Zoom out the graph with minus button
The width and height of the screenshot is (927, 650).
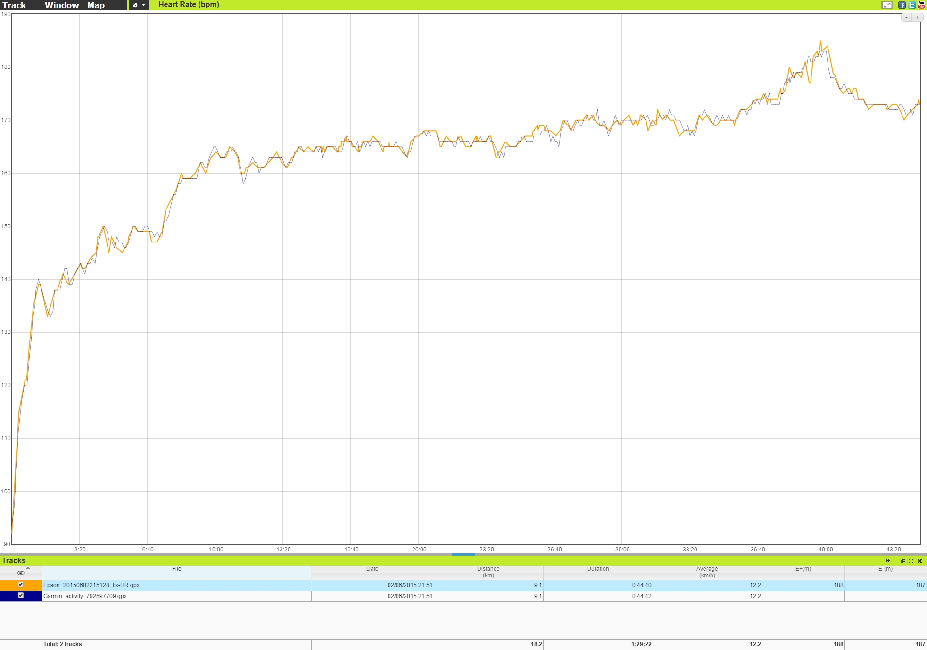tap(907, 17)
